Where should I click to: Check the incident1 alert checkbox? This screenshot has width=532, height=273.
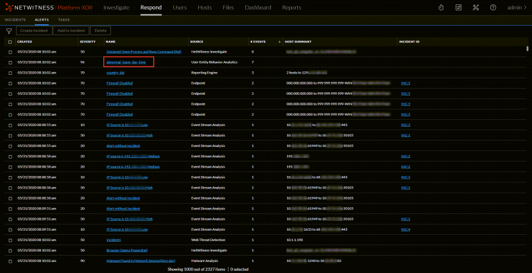coord(10,240)
